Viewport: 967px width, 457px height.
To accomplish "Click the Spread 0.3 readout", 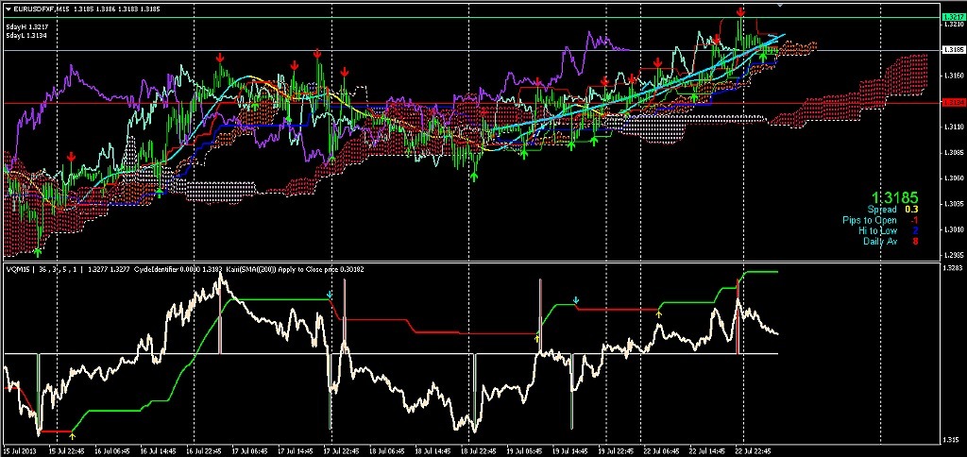I will (893, 210).
